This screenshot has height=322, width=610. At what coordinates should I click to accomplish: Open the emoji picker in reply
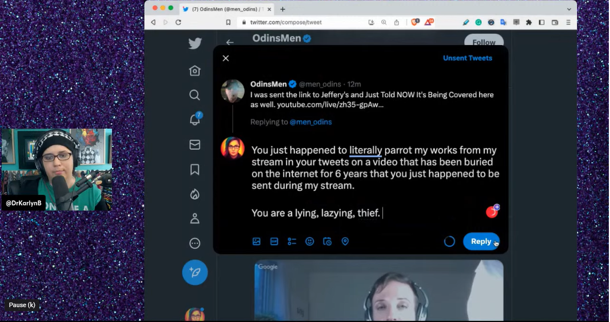click(x=310, y=241)
